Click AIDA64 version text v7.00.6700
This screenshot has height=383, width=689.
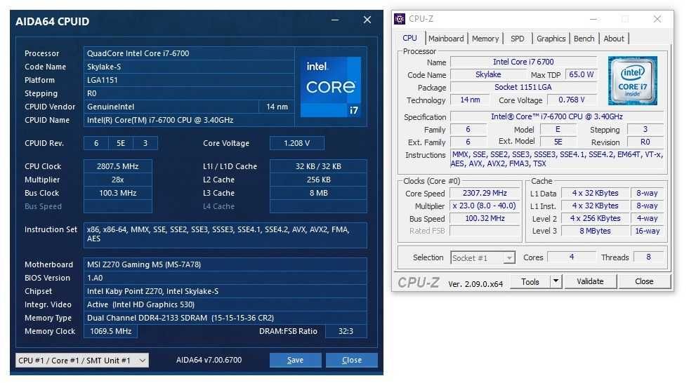pos(209,360)
